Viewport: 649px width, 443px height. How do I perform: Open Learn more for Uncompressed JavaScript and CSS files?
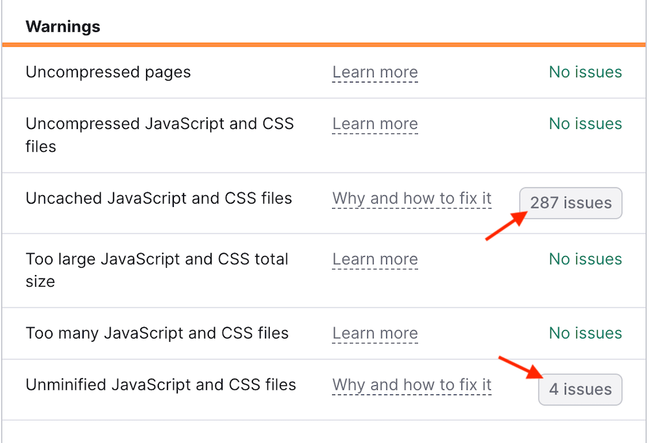click(x=375, y=124)
